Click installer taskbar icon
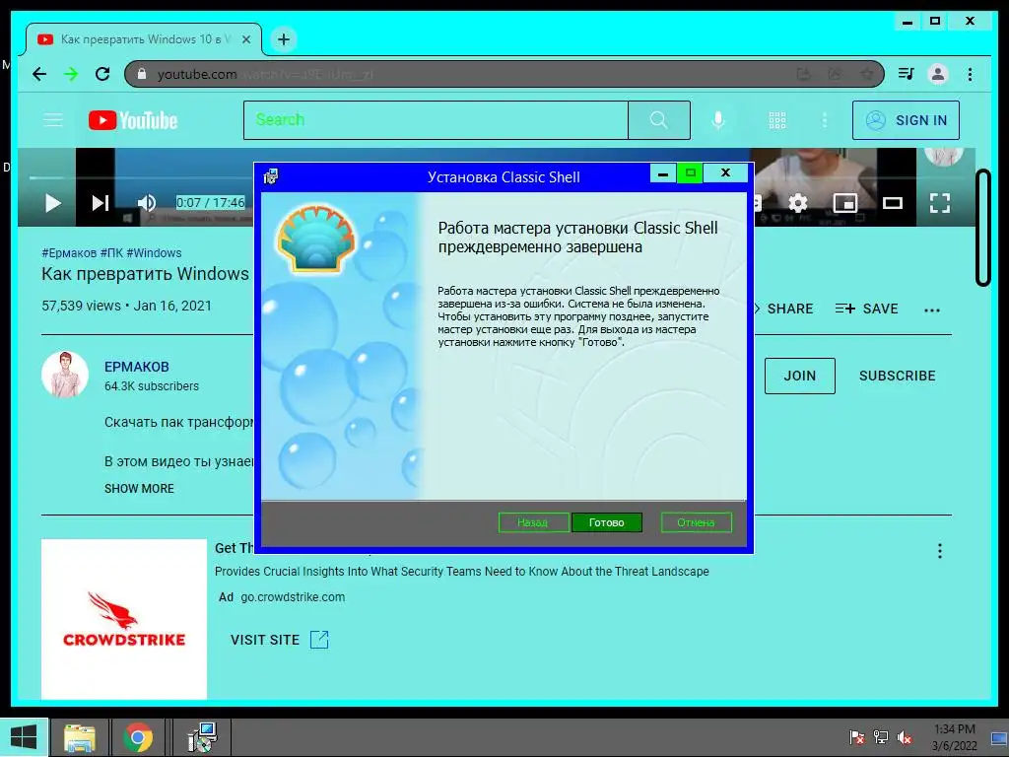Viewport: 1009px width, 757px height. point(202,737)
